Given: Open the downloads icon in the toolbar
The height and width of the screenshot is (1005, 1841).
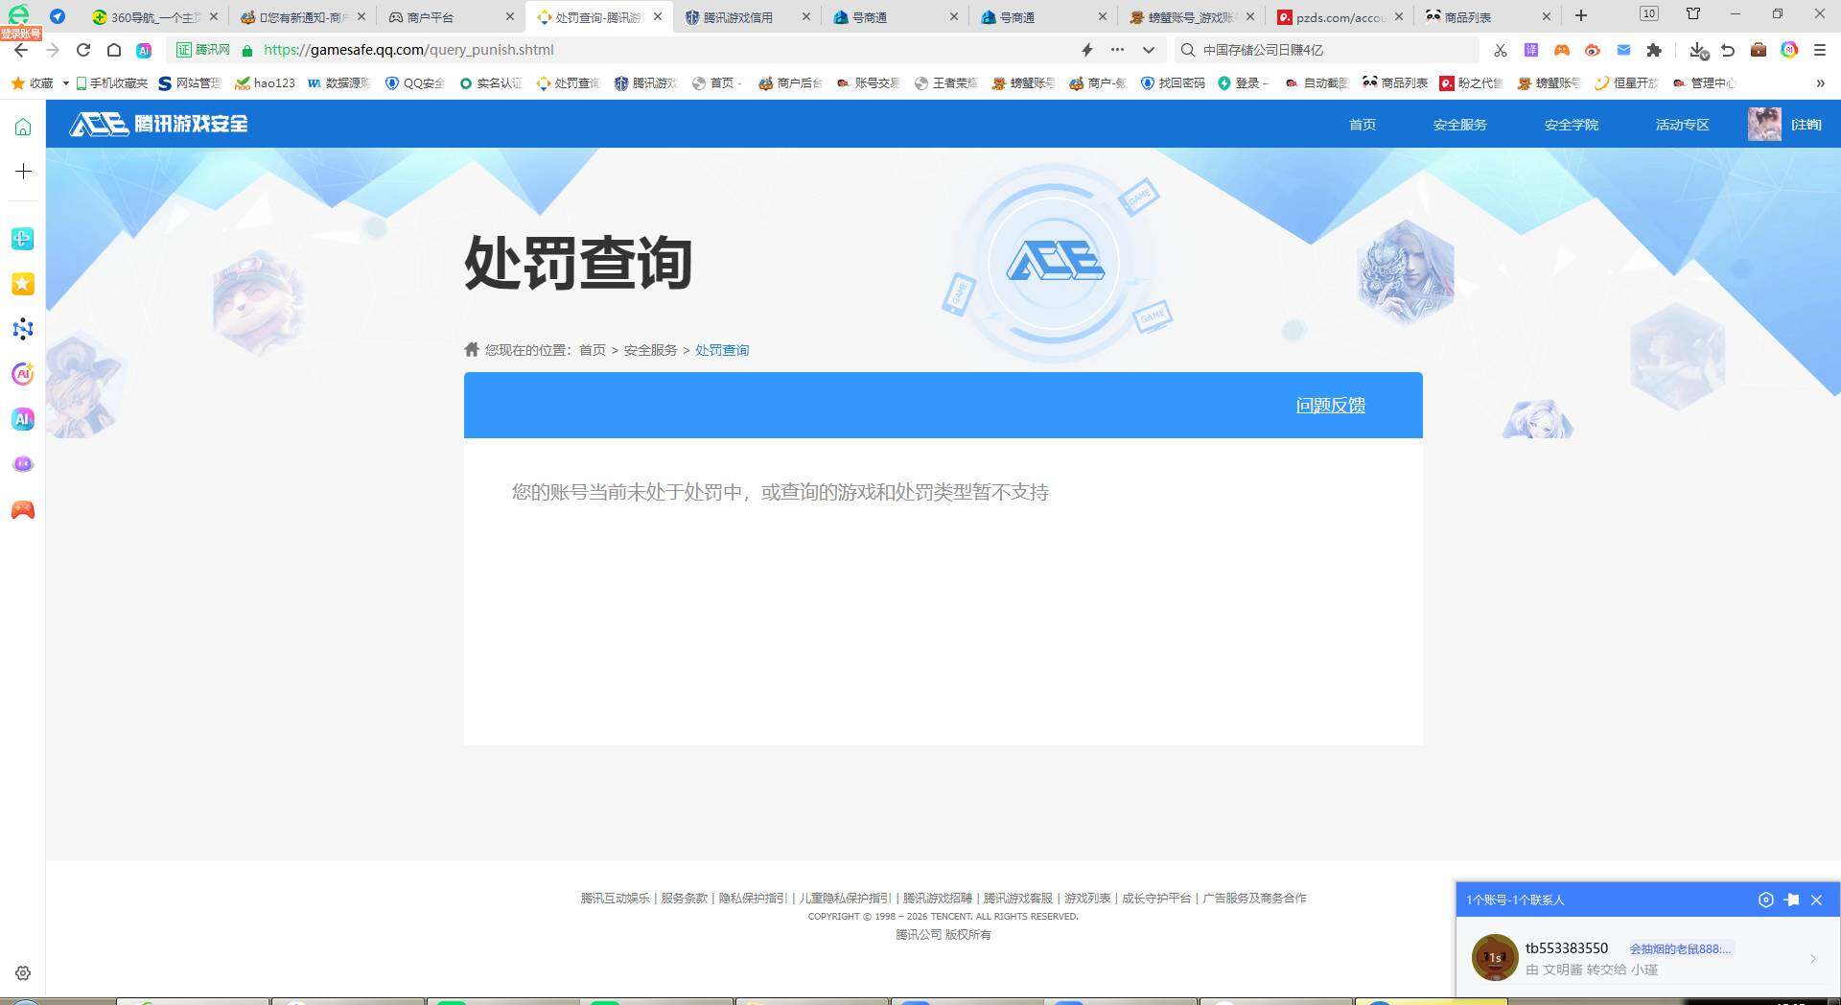Looking at the screenshot, I should click(1698, 50).
